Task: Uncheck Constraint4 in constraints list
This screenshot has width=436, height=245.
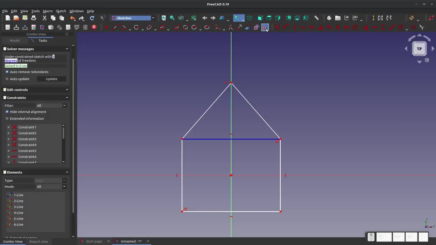Action: 9,145
